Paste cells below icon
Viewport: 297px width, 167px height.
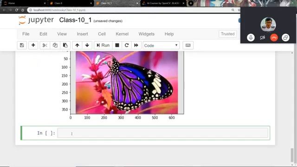(65, 45)
